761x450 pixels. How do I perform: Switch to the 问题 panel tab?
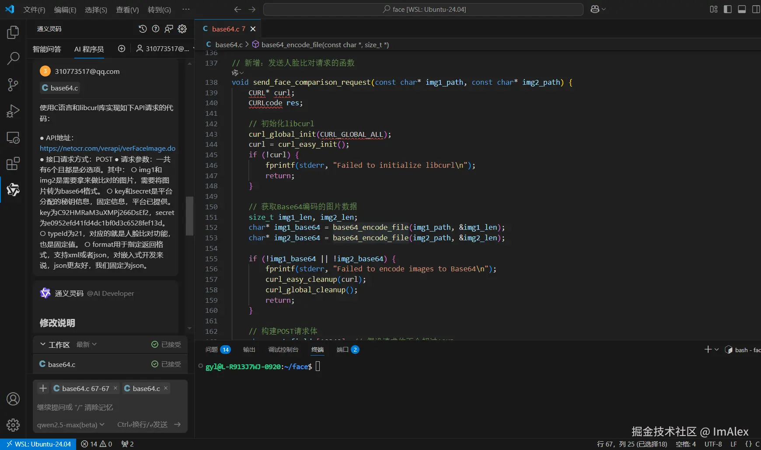(x=212, y=350)
